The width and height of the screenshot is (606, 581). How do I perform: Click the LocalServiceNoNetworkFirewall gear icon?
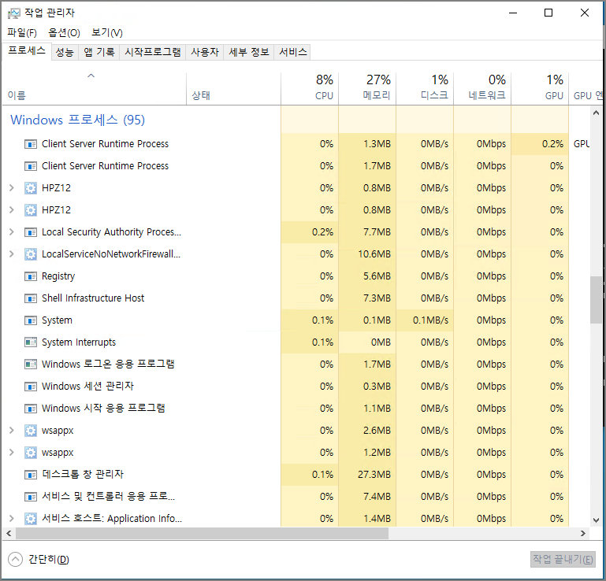point(31,254)
